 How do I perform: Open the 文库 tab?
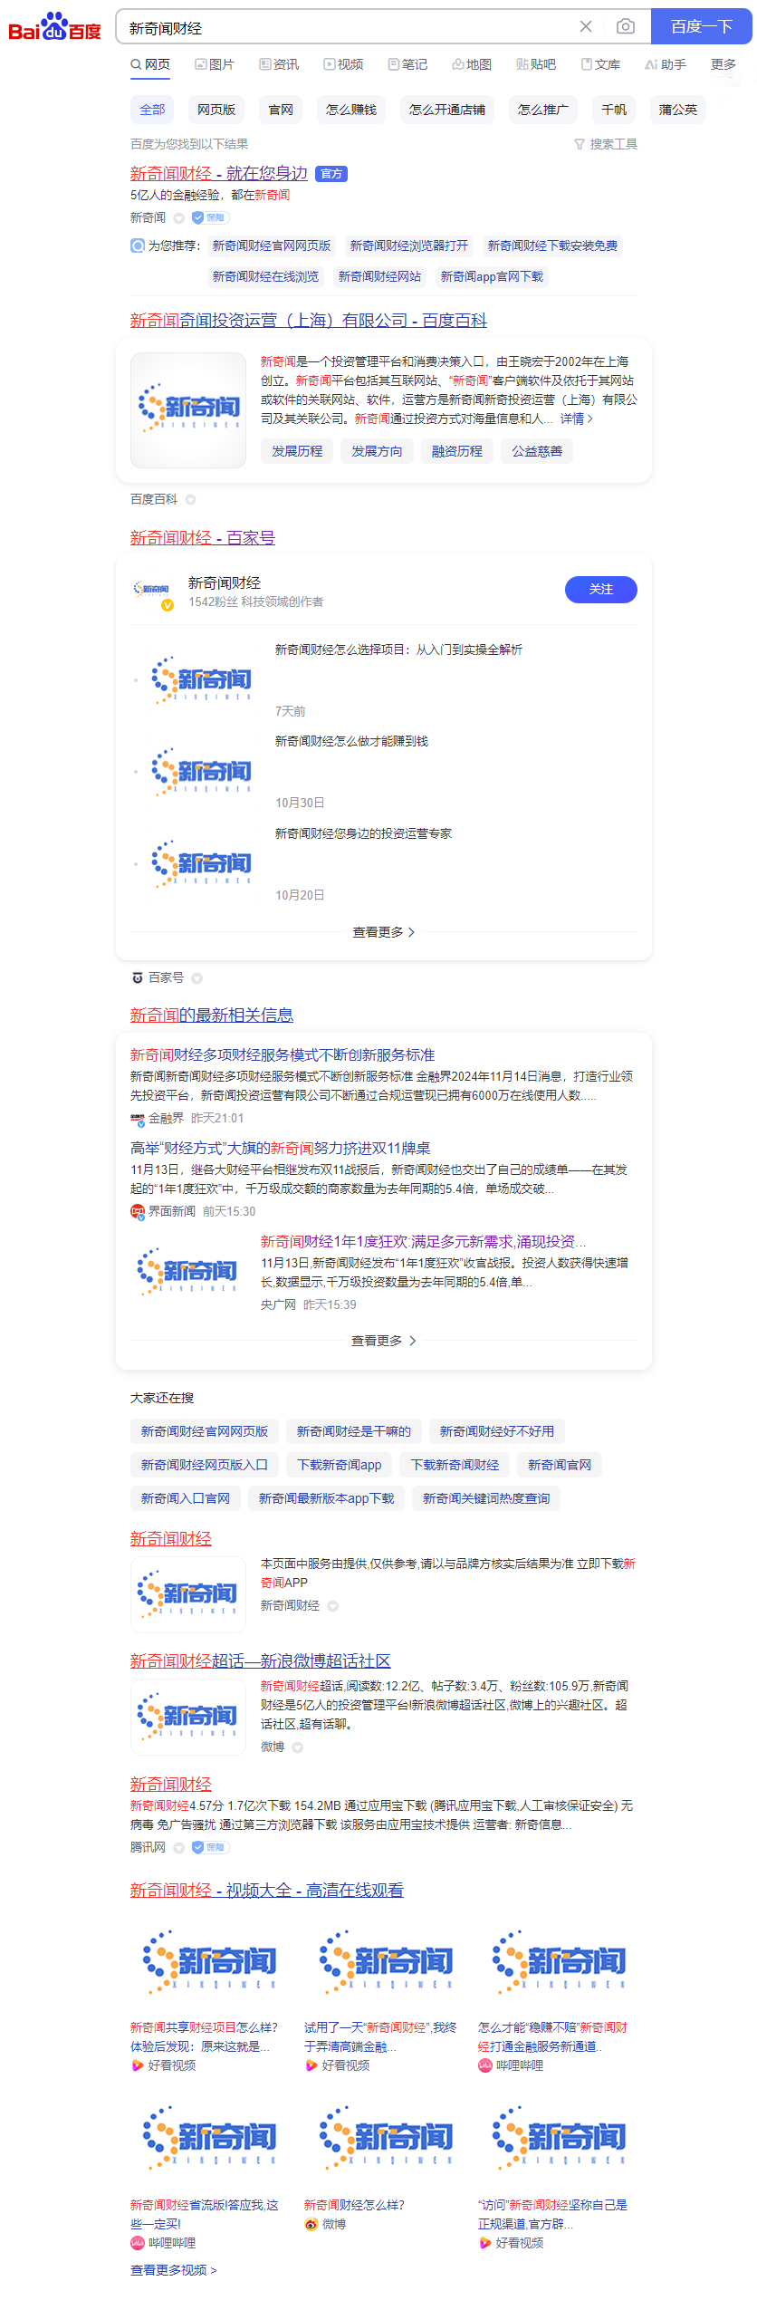point(600,64)
